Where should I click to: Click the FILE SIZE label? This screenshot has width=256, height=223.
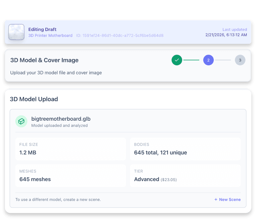tap(29, 144)
